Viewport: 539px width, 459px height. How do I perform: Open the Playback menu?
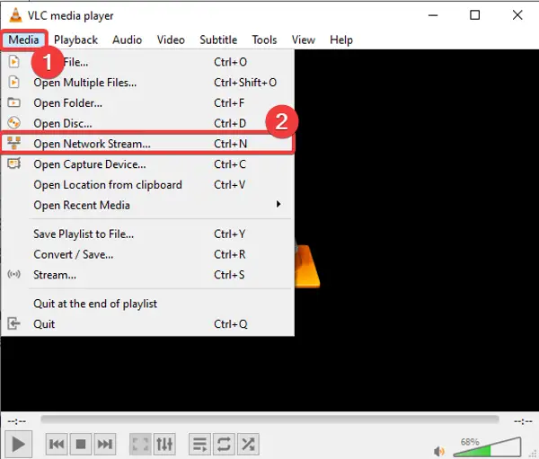tap(75, 40)
